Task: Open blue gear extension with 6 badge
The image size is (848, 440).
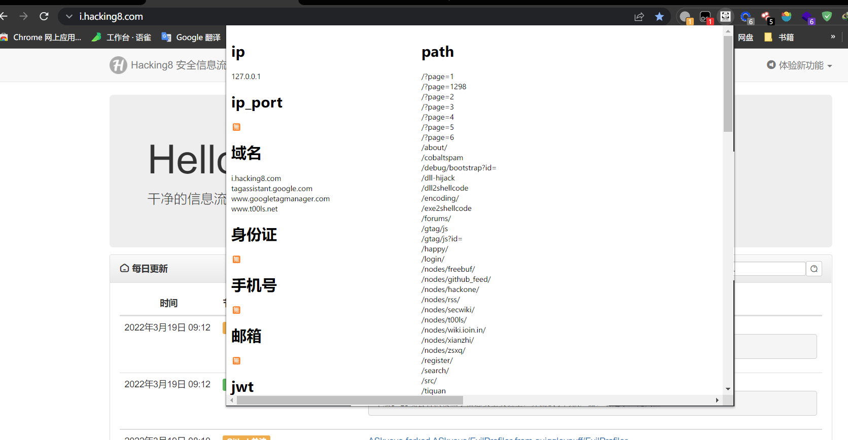Action: [747, 17]
